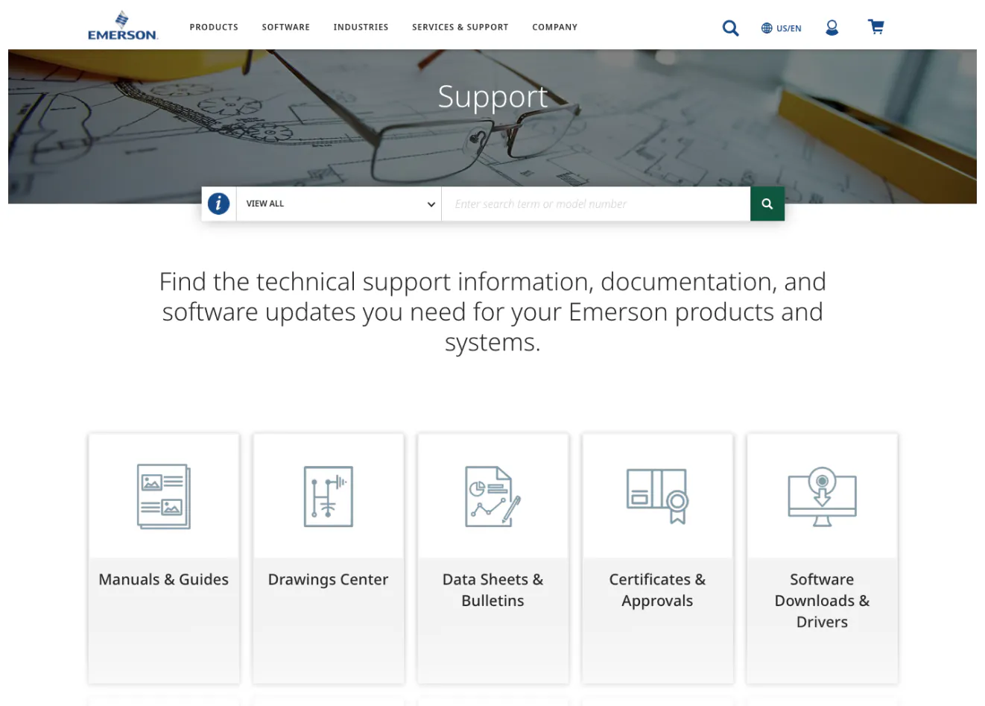Viewport: 985px width, 706px height.
Task: Open site search magnifier in header
Action: (x=730, y=28)
